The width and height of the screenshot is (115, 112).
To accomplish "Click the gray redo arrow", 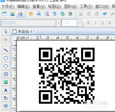I will [x=113, y=14].
